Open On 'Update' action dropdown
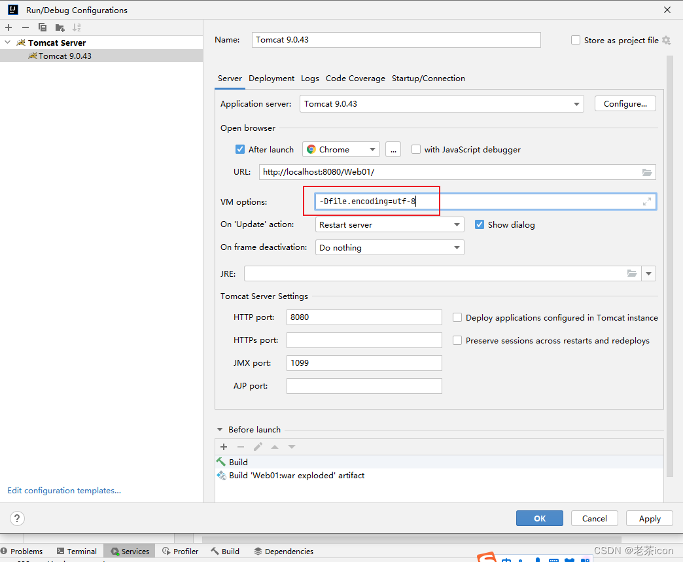Screen dimensions: 683x562 click(389, 225)
